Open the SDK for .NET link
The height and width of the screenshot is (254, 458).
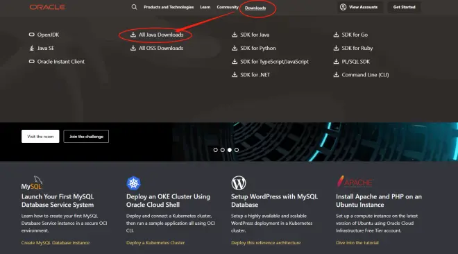[255, 74]
